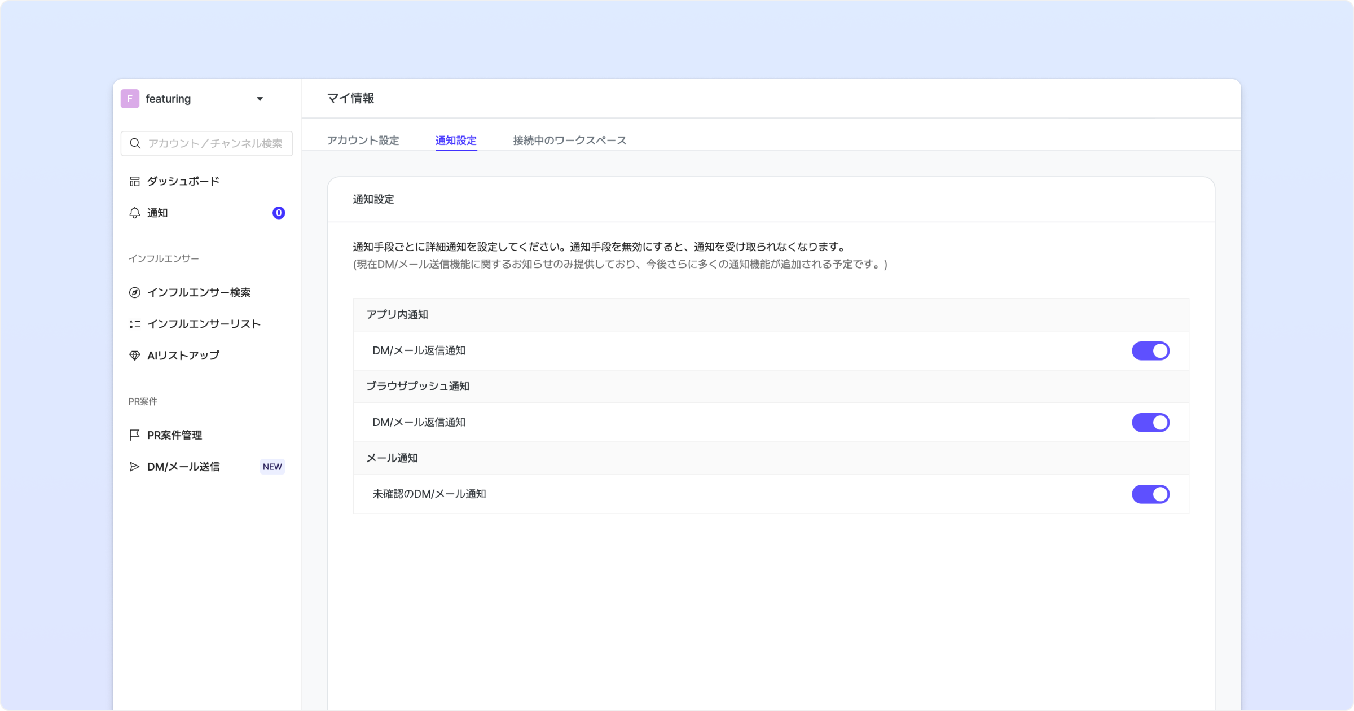Click the DM/メール送信 paper plane icon
The height and width of the screenshot is (711, 1354).
[x=134, y=467]
